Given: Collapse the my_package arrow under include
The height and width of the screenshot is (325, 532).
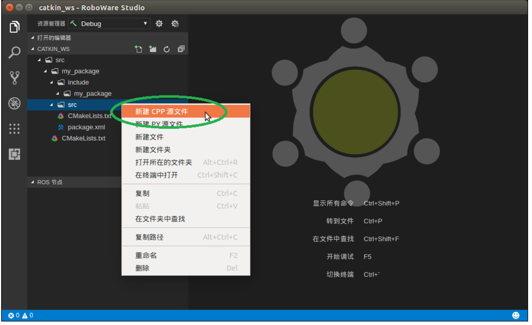Looking at the screenshot, I should [58, 94].
